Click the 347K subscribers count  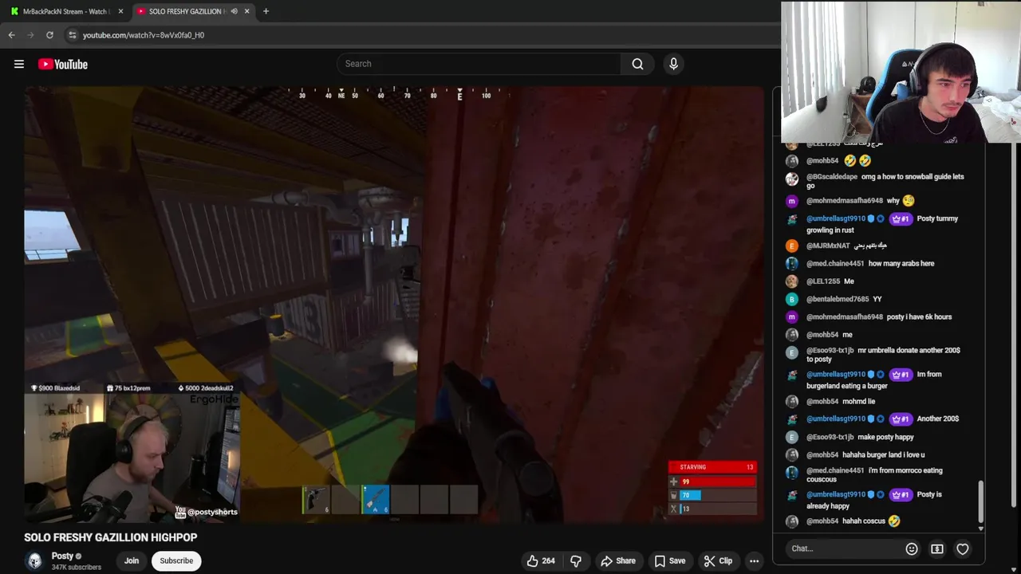[x=77, y=567]
